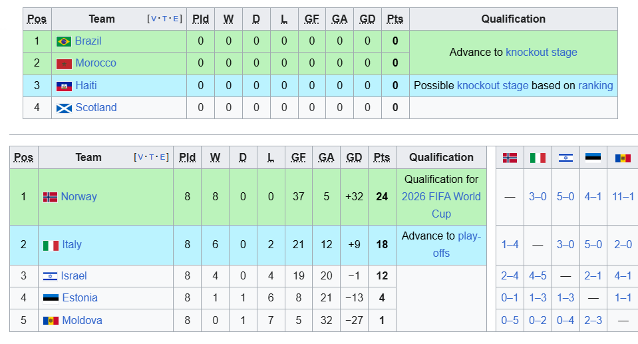This screenshot has height=344, width=638.
Task: Click Norway flag in results matrix header
Action: tap(510, 158)
